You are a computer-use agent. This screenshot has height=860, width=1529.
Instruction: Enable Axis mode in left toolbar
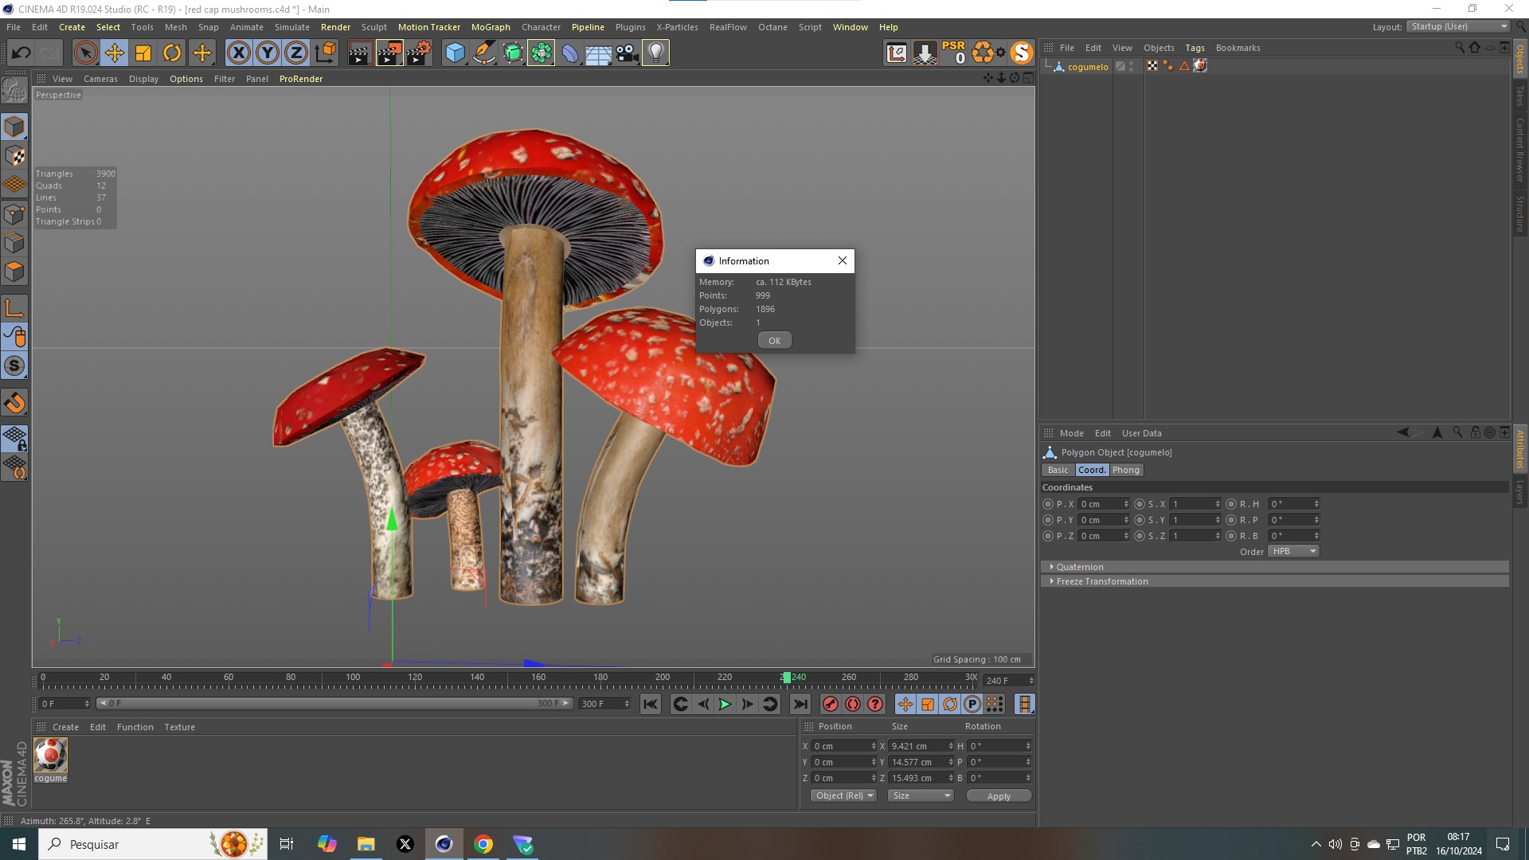point(14,308)
